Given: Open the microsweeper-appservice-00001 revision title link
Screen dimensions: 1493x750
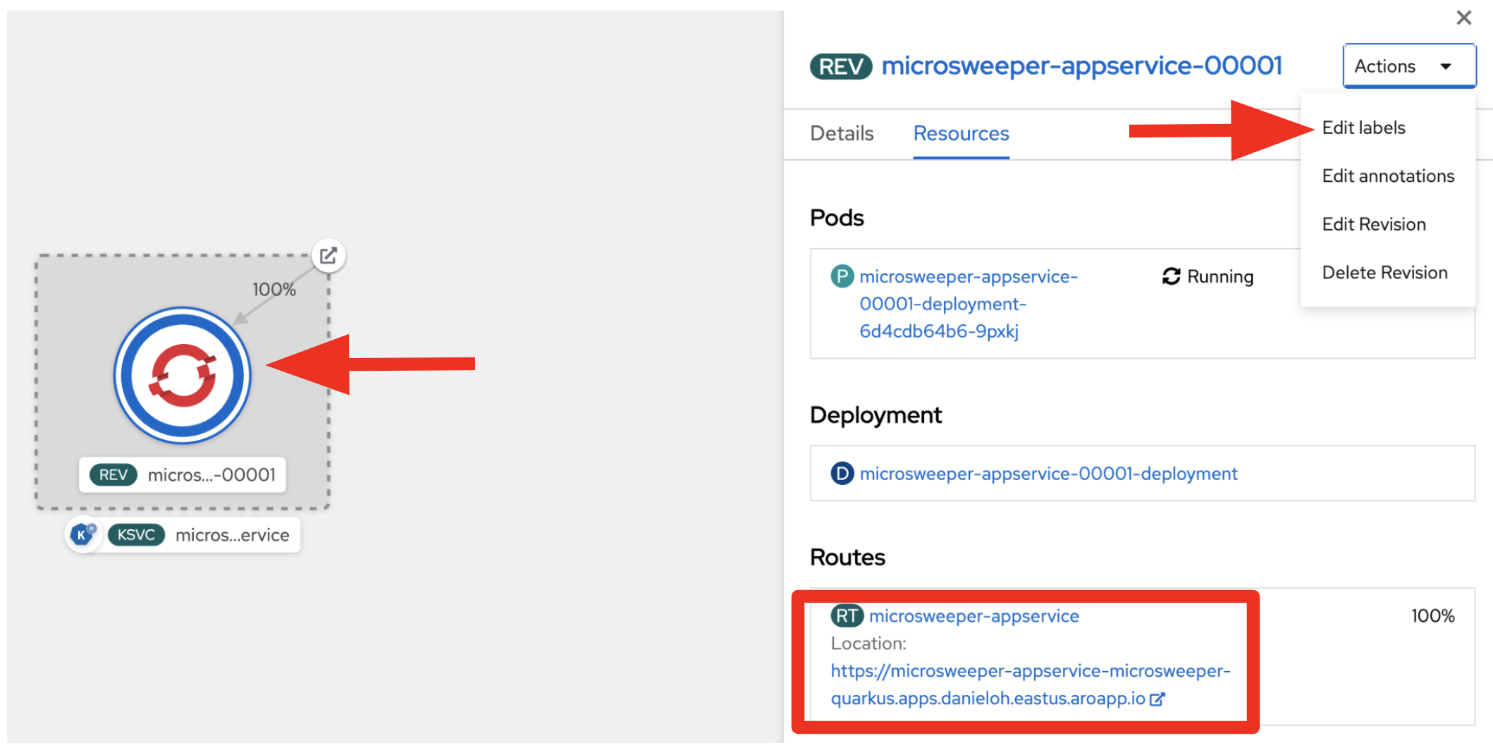Looking at the screenshot, I should pyautogui.click(x=1081, y=66).
